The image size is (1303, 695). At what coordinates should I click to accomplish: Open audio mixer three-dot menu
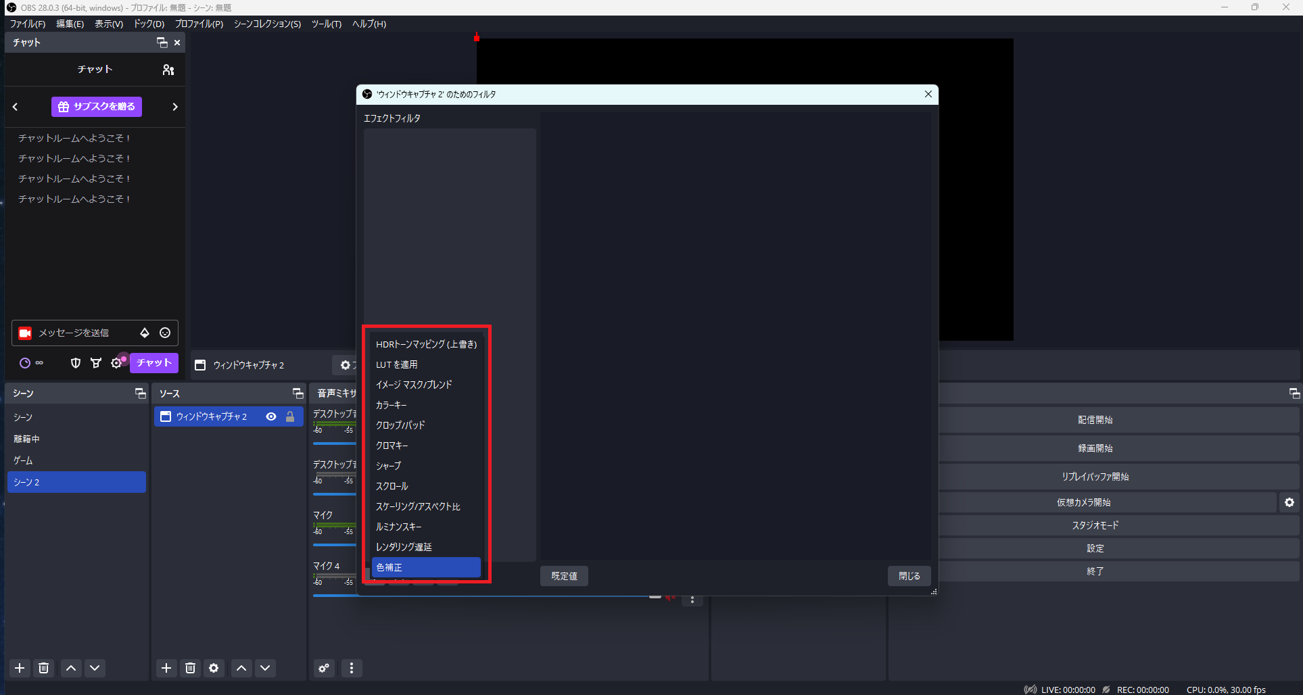coord(352,668)
